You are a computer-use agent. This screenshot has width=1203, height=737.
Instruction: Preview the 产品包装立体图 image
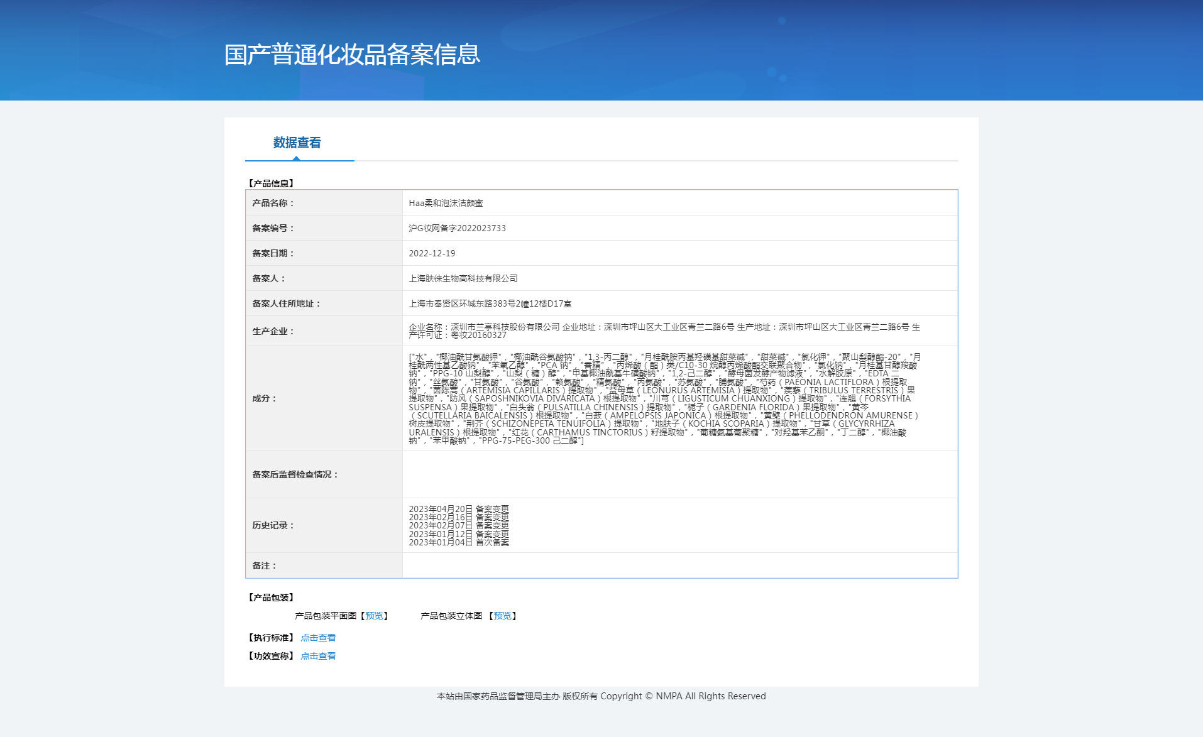503,616
